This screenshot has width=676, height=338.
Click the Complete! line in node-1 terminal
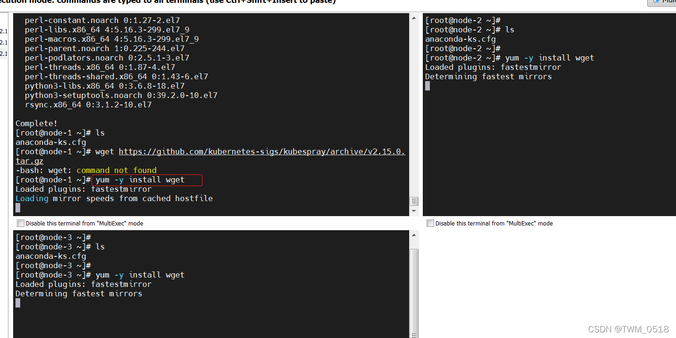point(36,123)
